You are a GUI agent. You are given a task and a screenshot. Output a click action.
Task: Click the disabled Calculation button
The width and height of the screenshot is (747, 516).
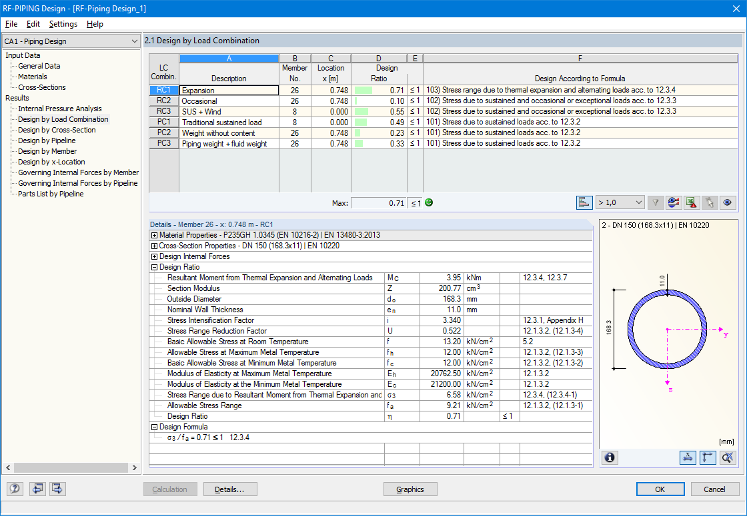(x=170, y=489)
